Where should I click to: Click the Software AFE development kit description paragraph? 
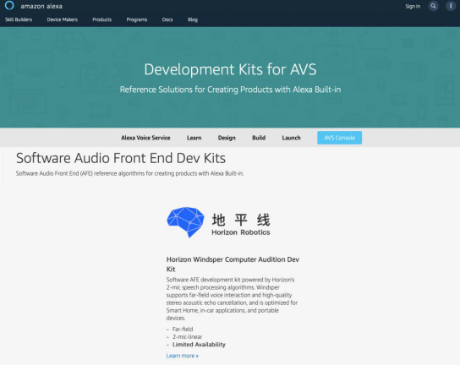(232, 299)
